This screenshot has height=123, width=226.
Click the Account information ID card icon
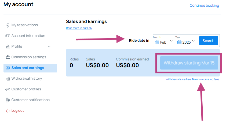tap(8, 36)
